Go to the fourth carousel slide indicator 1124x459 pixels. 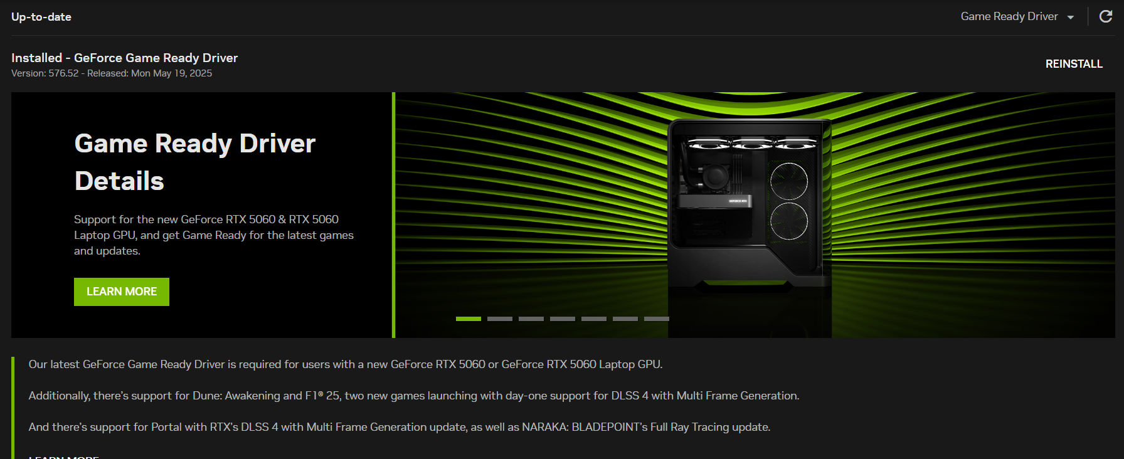(563, 319)
